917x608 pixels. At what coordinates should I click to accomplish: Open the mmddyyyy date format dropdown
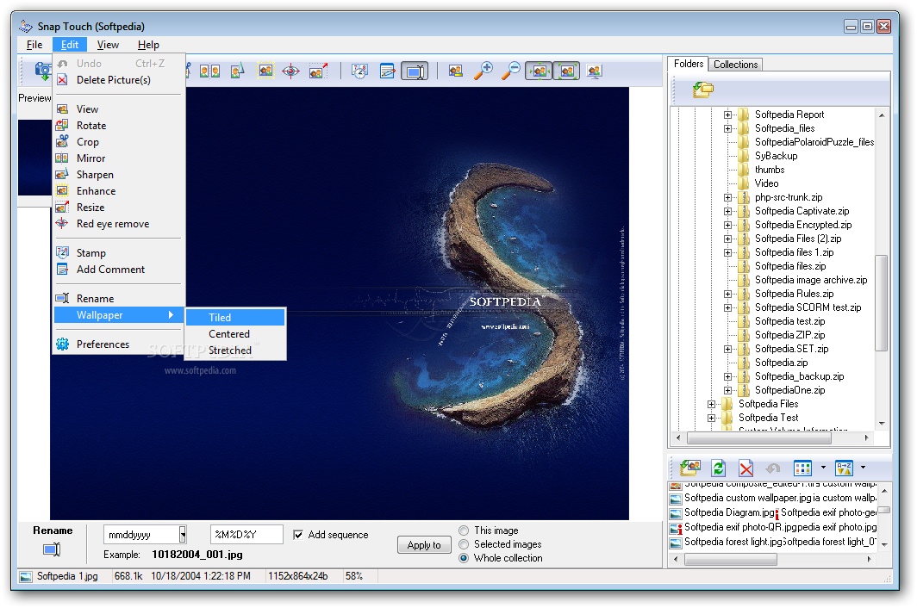click(183, 534)
